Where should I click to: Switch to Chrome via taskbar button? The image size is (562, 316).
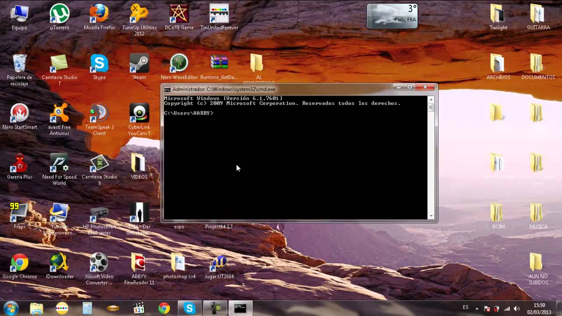click(164, 308)
